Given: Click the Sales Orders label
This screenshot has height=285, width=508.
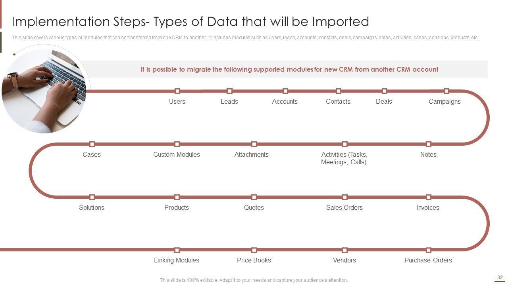Looking at the screenshot, I should tap(344, 208).
